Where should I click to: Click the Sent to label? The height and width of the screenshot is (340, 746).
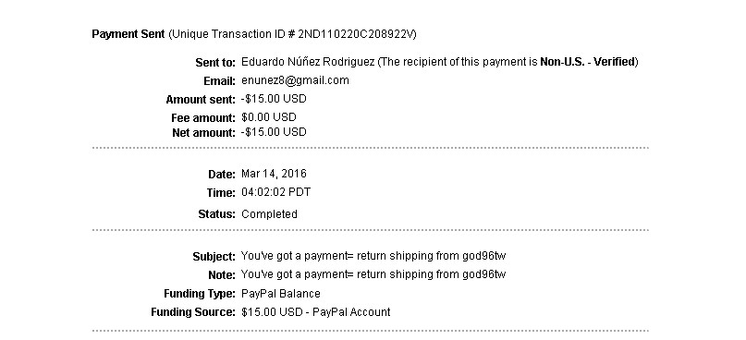(215, 62)
